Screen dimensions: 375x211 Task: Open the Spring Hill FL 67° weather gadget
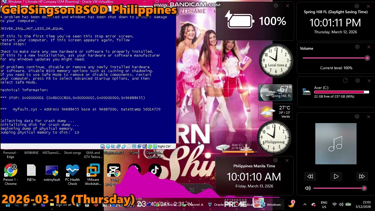tap(275, 92)
